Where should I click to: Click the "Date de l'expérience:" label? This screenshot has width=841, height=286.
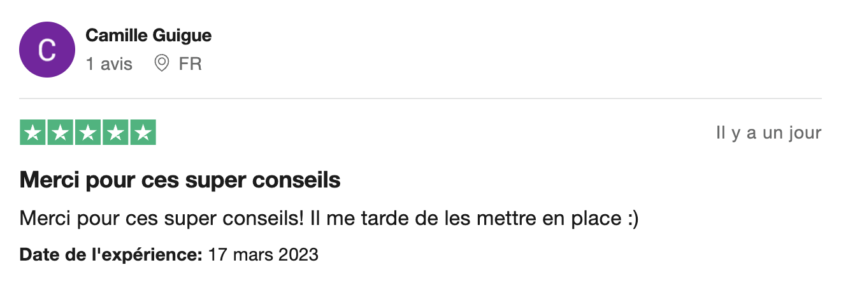pos(111,255)
